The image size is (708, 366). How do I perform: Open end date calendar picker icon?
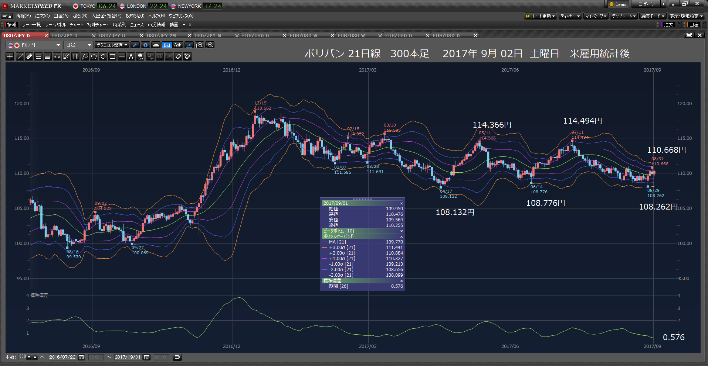147,357
